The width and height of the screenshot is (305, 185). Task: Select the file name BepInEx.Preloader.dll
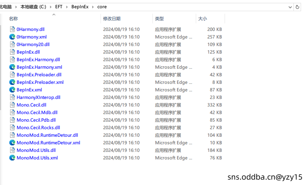pyautogui.click(x=39, y=75)
